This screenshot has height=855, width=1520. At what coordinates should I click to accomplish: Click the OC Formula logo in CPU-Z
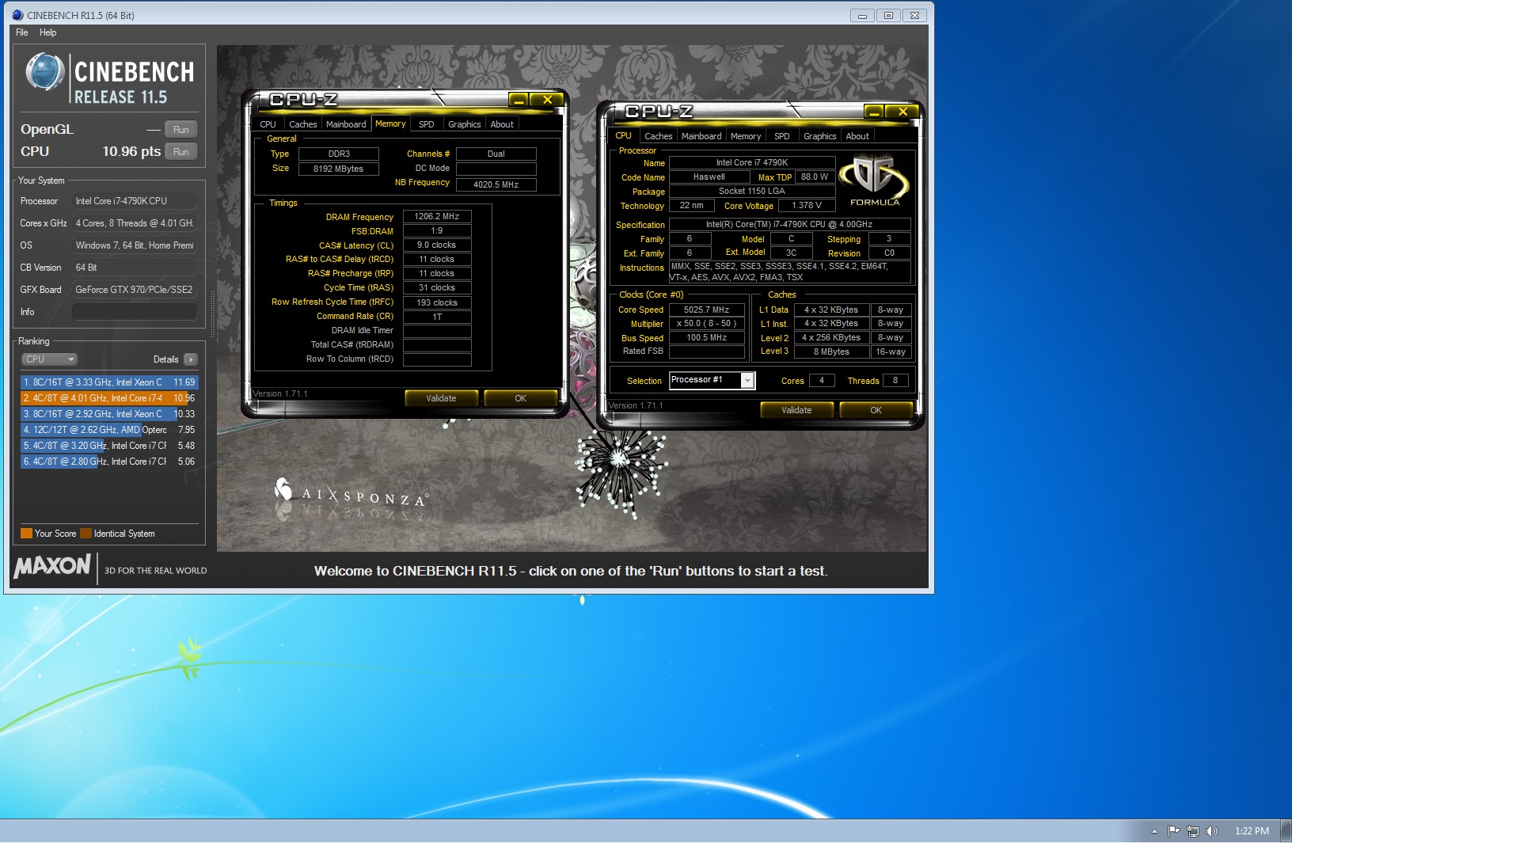[x=874, y=181]
